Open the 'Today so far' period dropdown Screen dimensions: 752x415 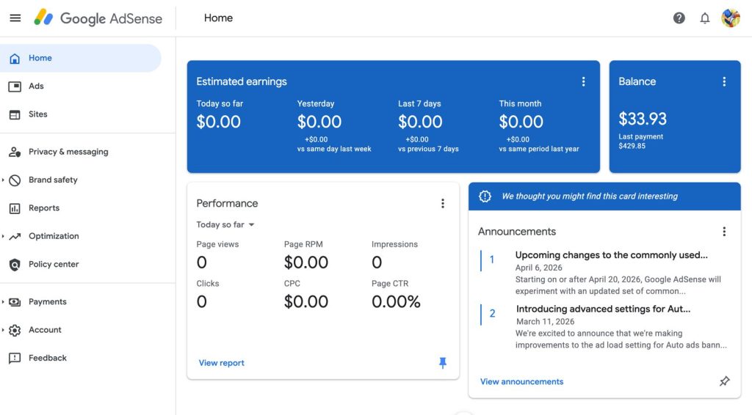tap(225, 225)
